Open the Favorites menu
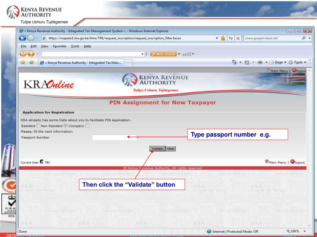 [x=59, y=46]
